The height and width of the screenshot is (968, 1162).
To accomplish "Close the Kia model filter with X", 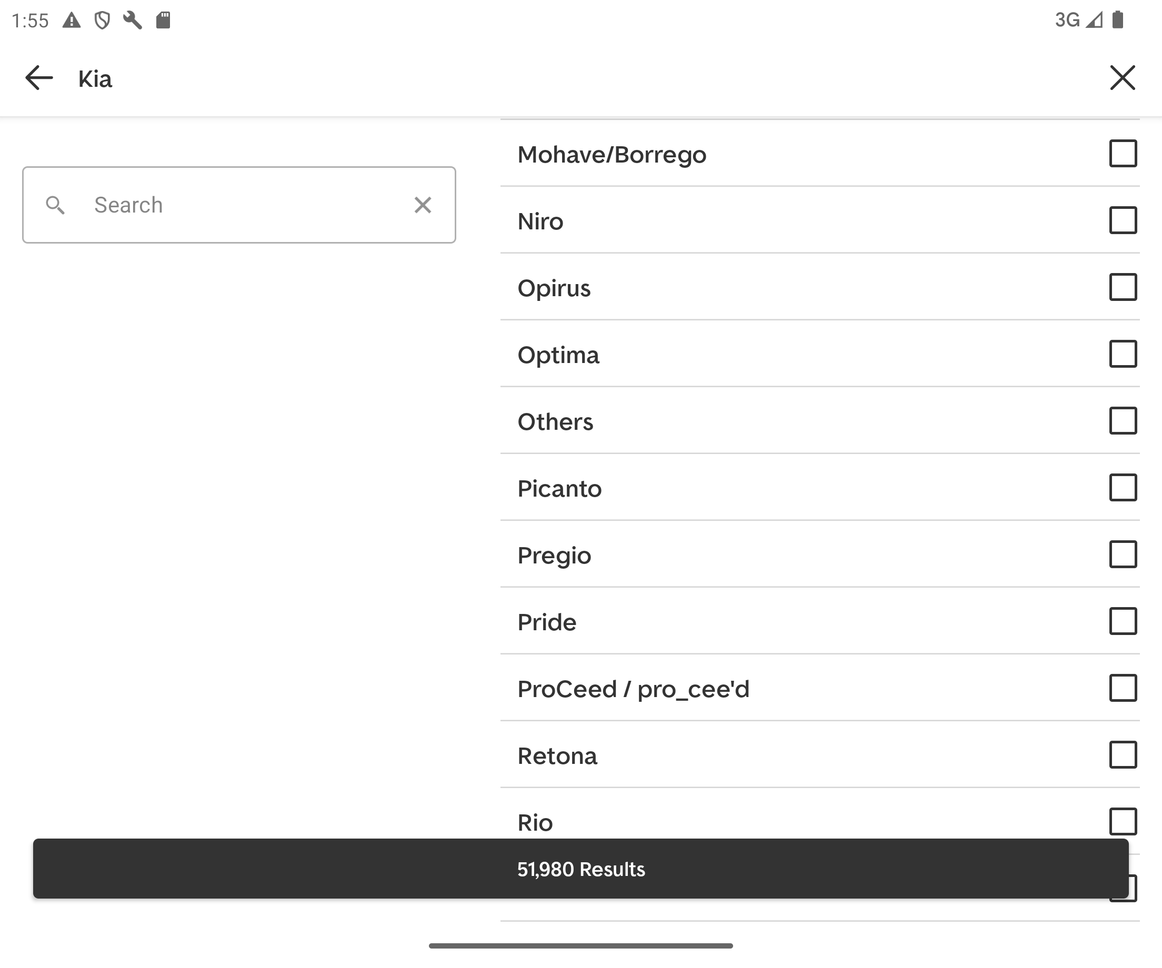I will [1122, 77].
